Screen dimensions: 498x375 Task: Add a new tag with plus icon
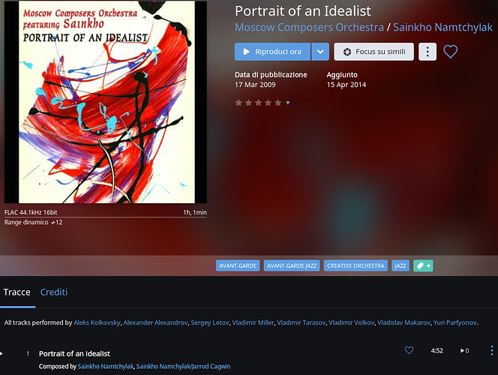(x=423, y=265)
